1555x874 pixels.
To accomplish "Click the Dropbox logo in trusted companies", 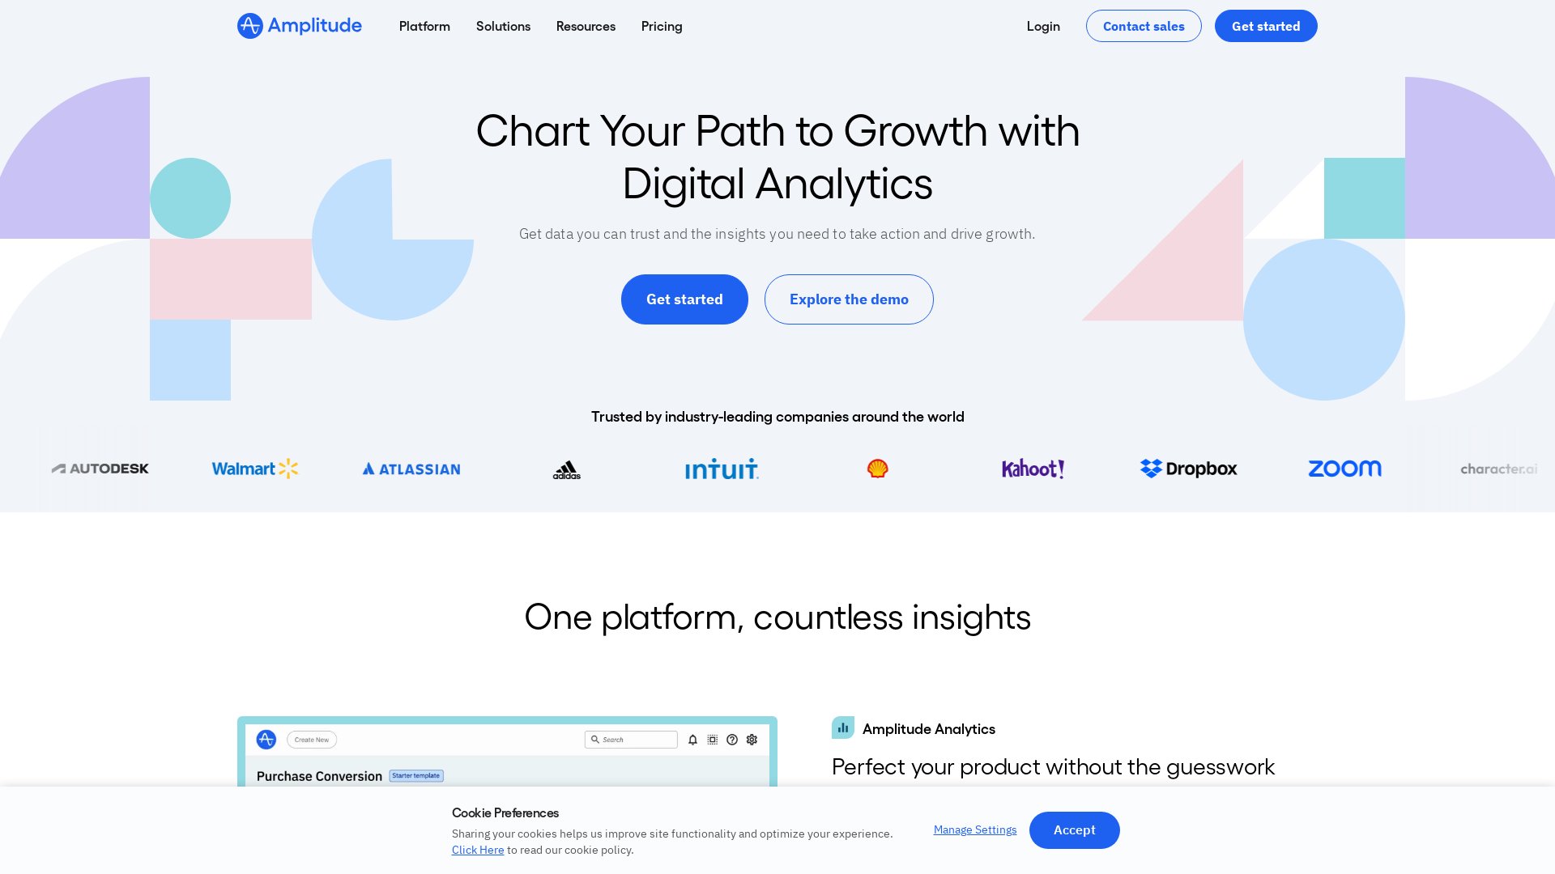I will [1189, 469].
